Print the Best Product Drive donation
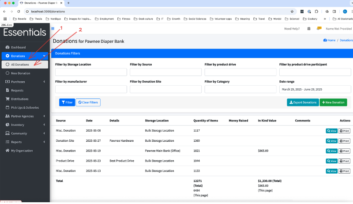This screenshot has width=353, height=204. (344, 161)
